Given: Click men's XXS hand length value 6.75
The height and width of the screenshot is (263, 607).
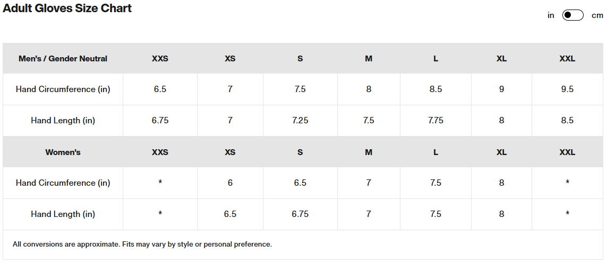Looking at the screenshot, I should click(160, 121).
